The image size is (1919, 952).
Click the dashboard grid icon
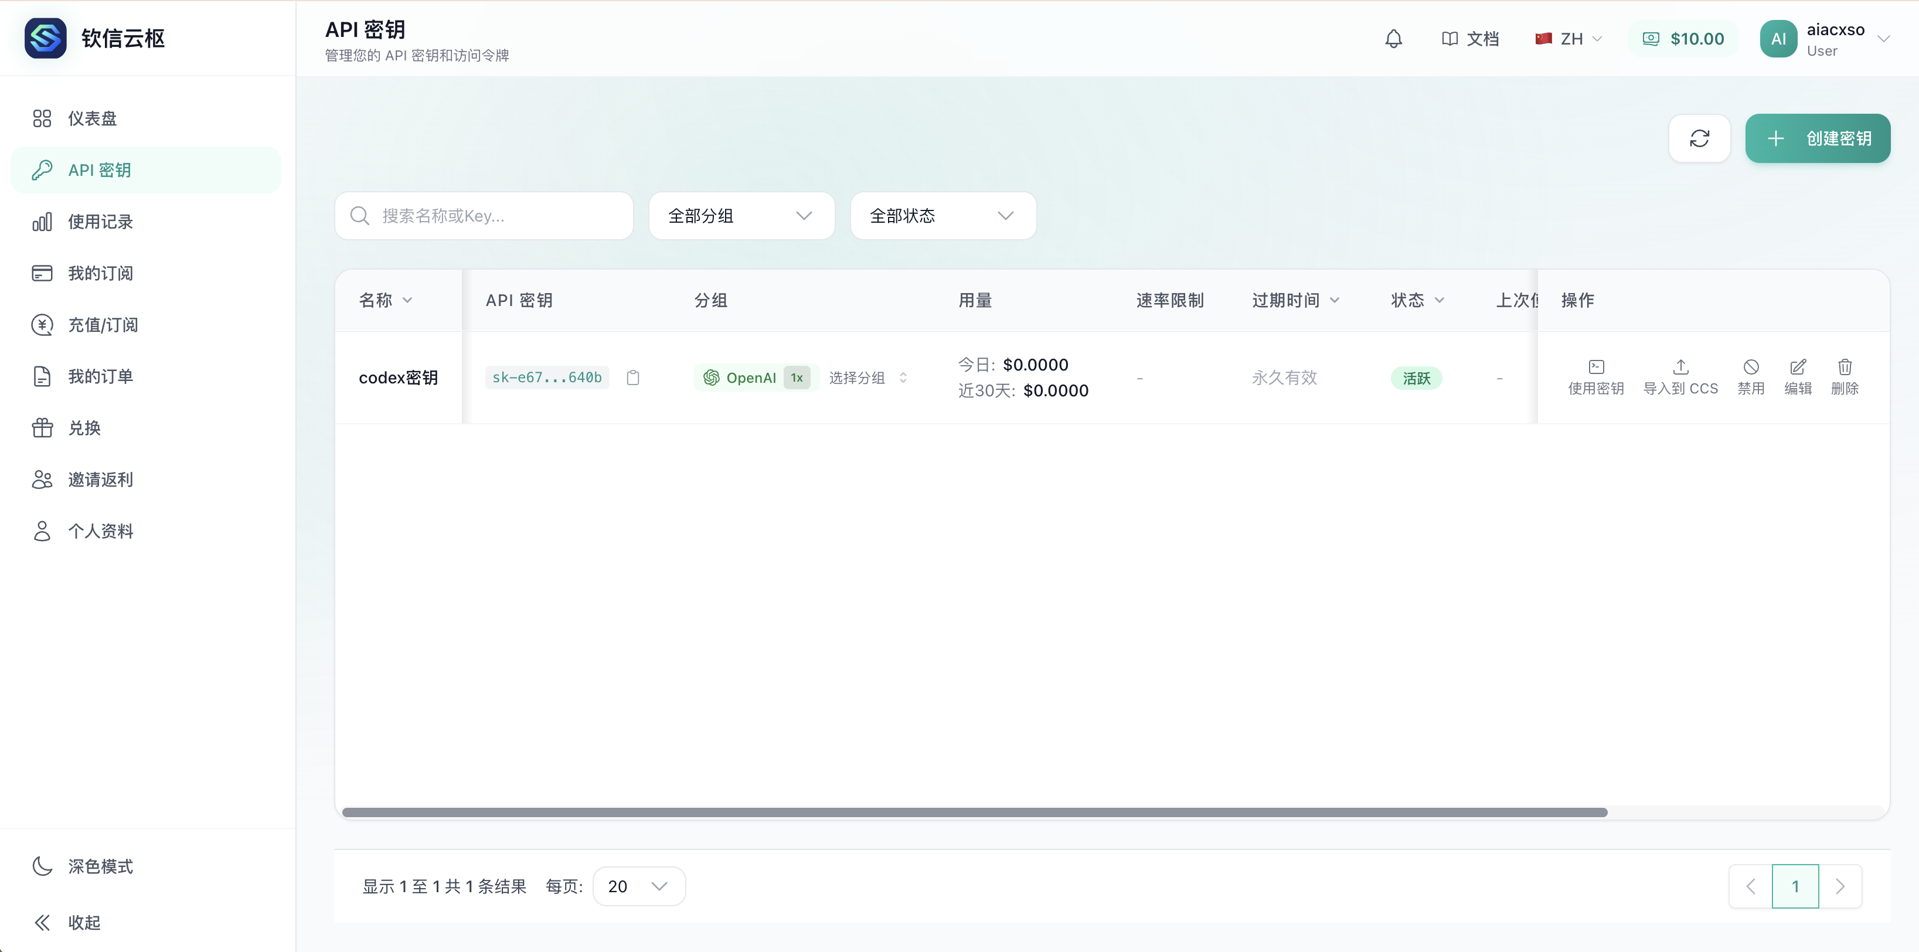pos(42,118)
